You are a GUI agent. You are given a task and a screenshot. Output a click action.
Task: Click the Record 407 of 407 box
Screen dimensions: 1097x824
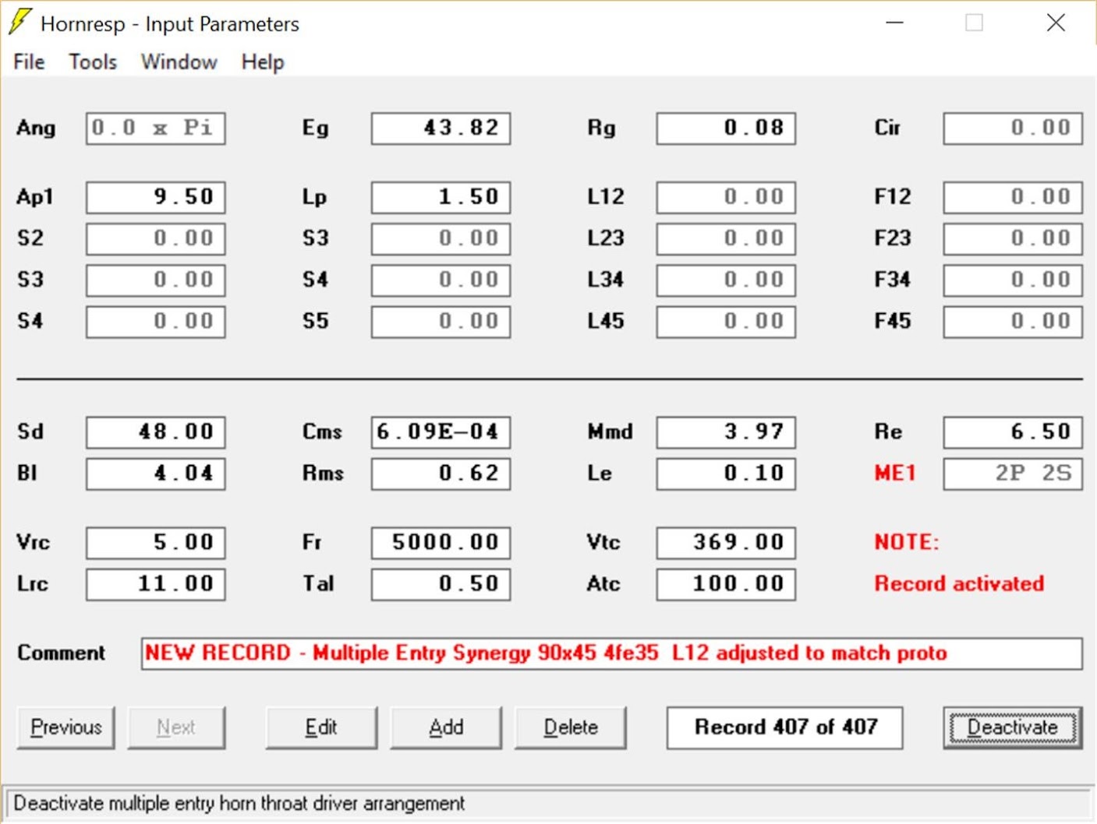click(785, 727)
